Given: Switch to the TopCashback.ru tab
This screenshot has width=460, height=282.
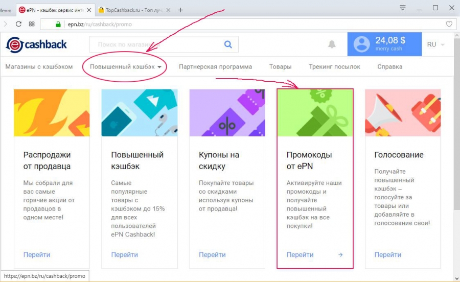Looking at the screenshot, I should tap(134, 10).
